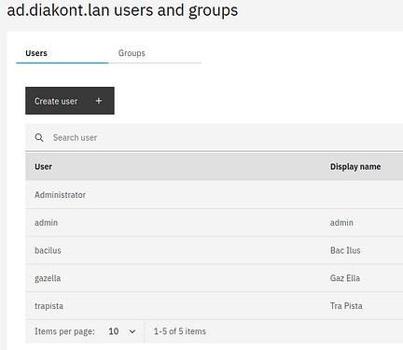The image size is (403, 350).
Task: Select the items per page value 10
Action: click(114, 331)
